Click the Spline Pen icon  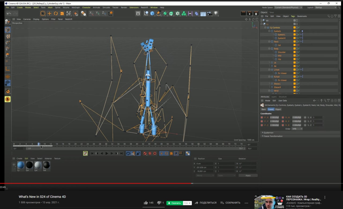159,13
